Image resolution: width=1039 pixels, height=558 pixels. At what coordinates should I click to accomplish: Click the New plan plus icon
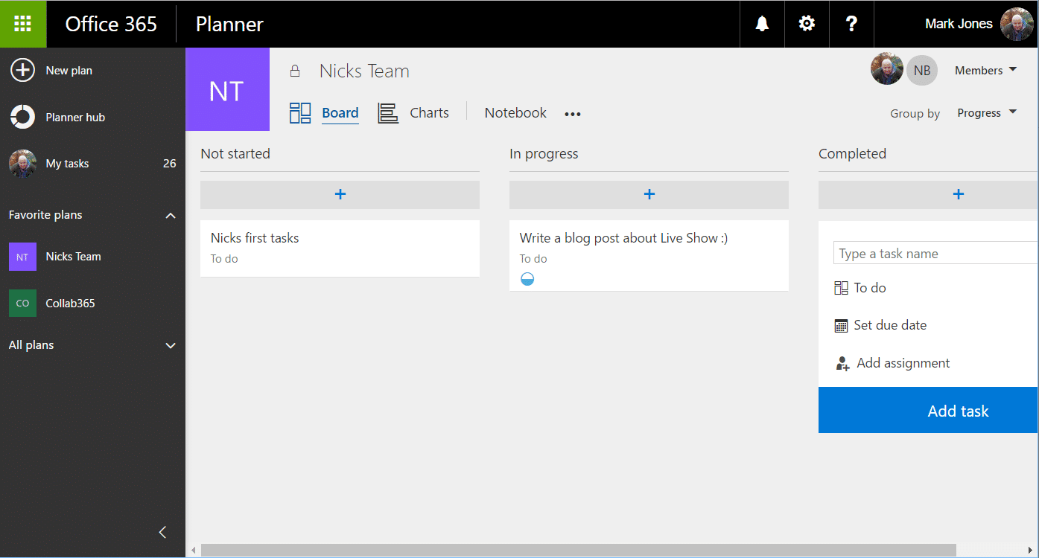click(22, 70)
